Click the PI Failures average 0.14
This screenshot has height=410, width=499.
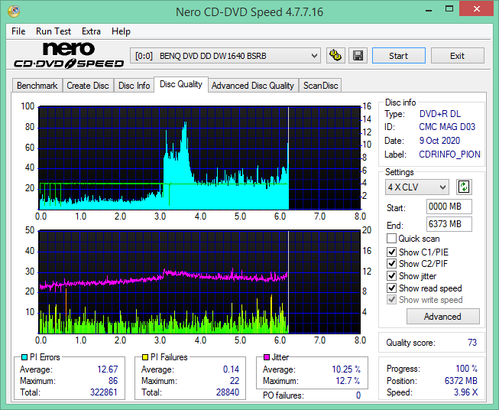click(231, 369)
